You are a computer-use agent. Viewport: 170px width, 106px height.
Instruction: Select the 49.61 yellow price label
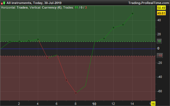pyautogui.click(x=161, y=13)
